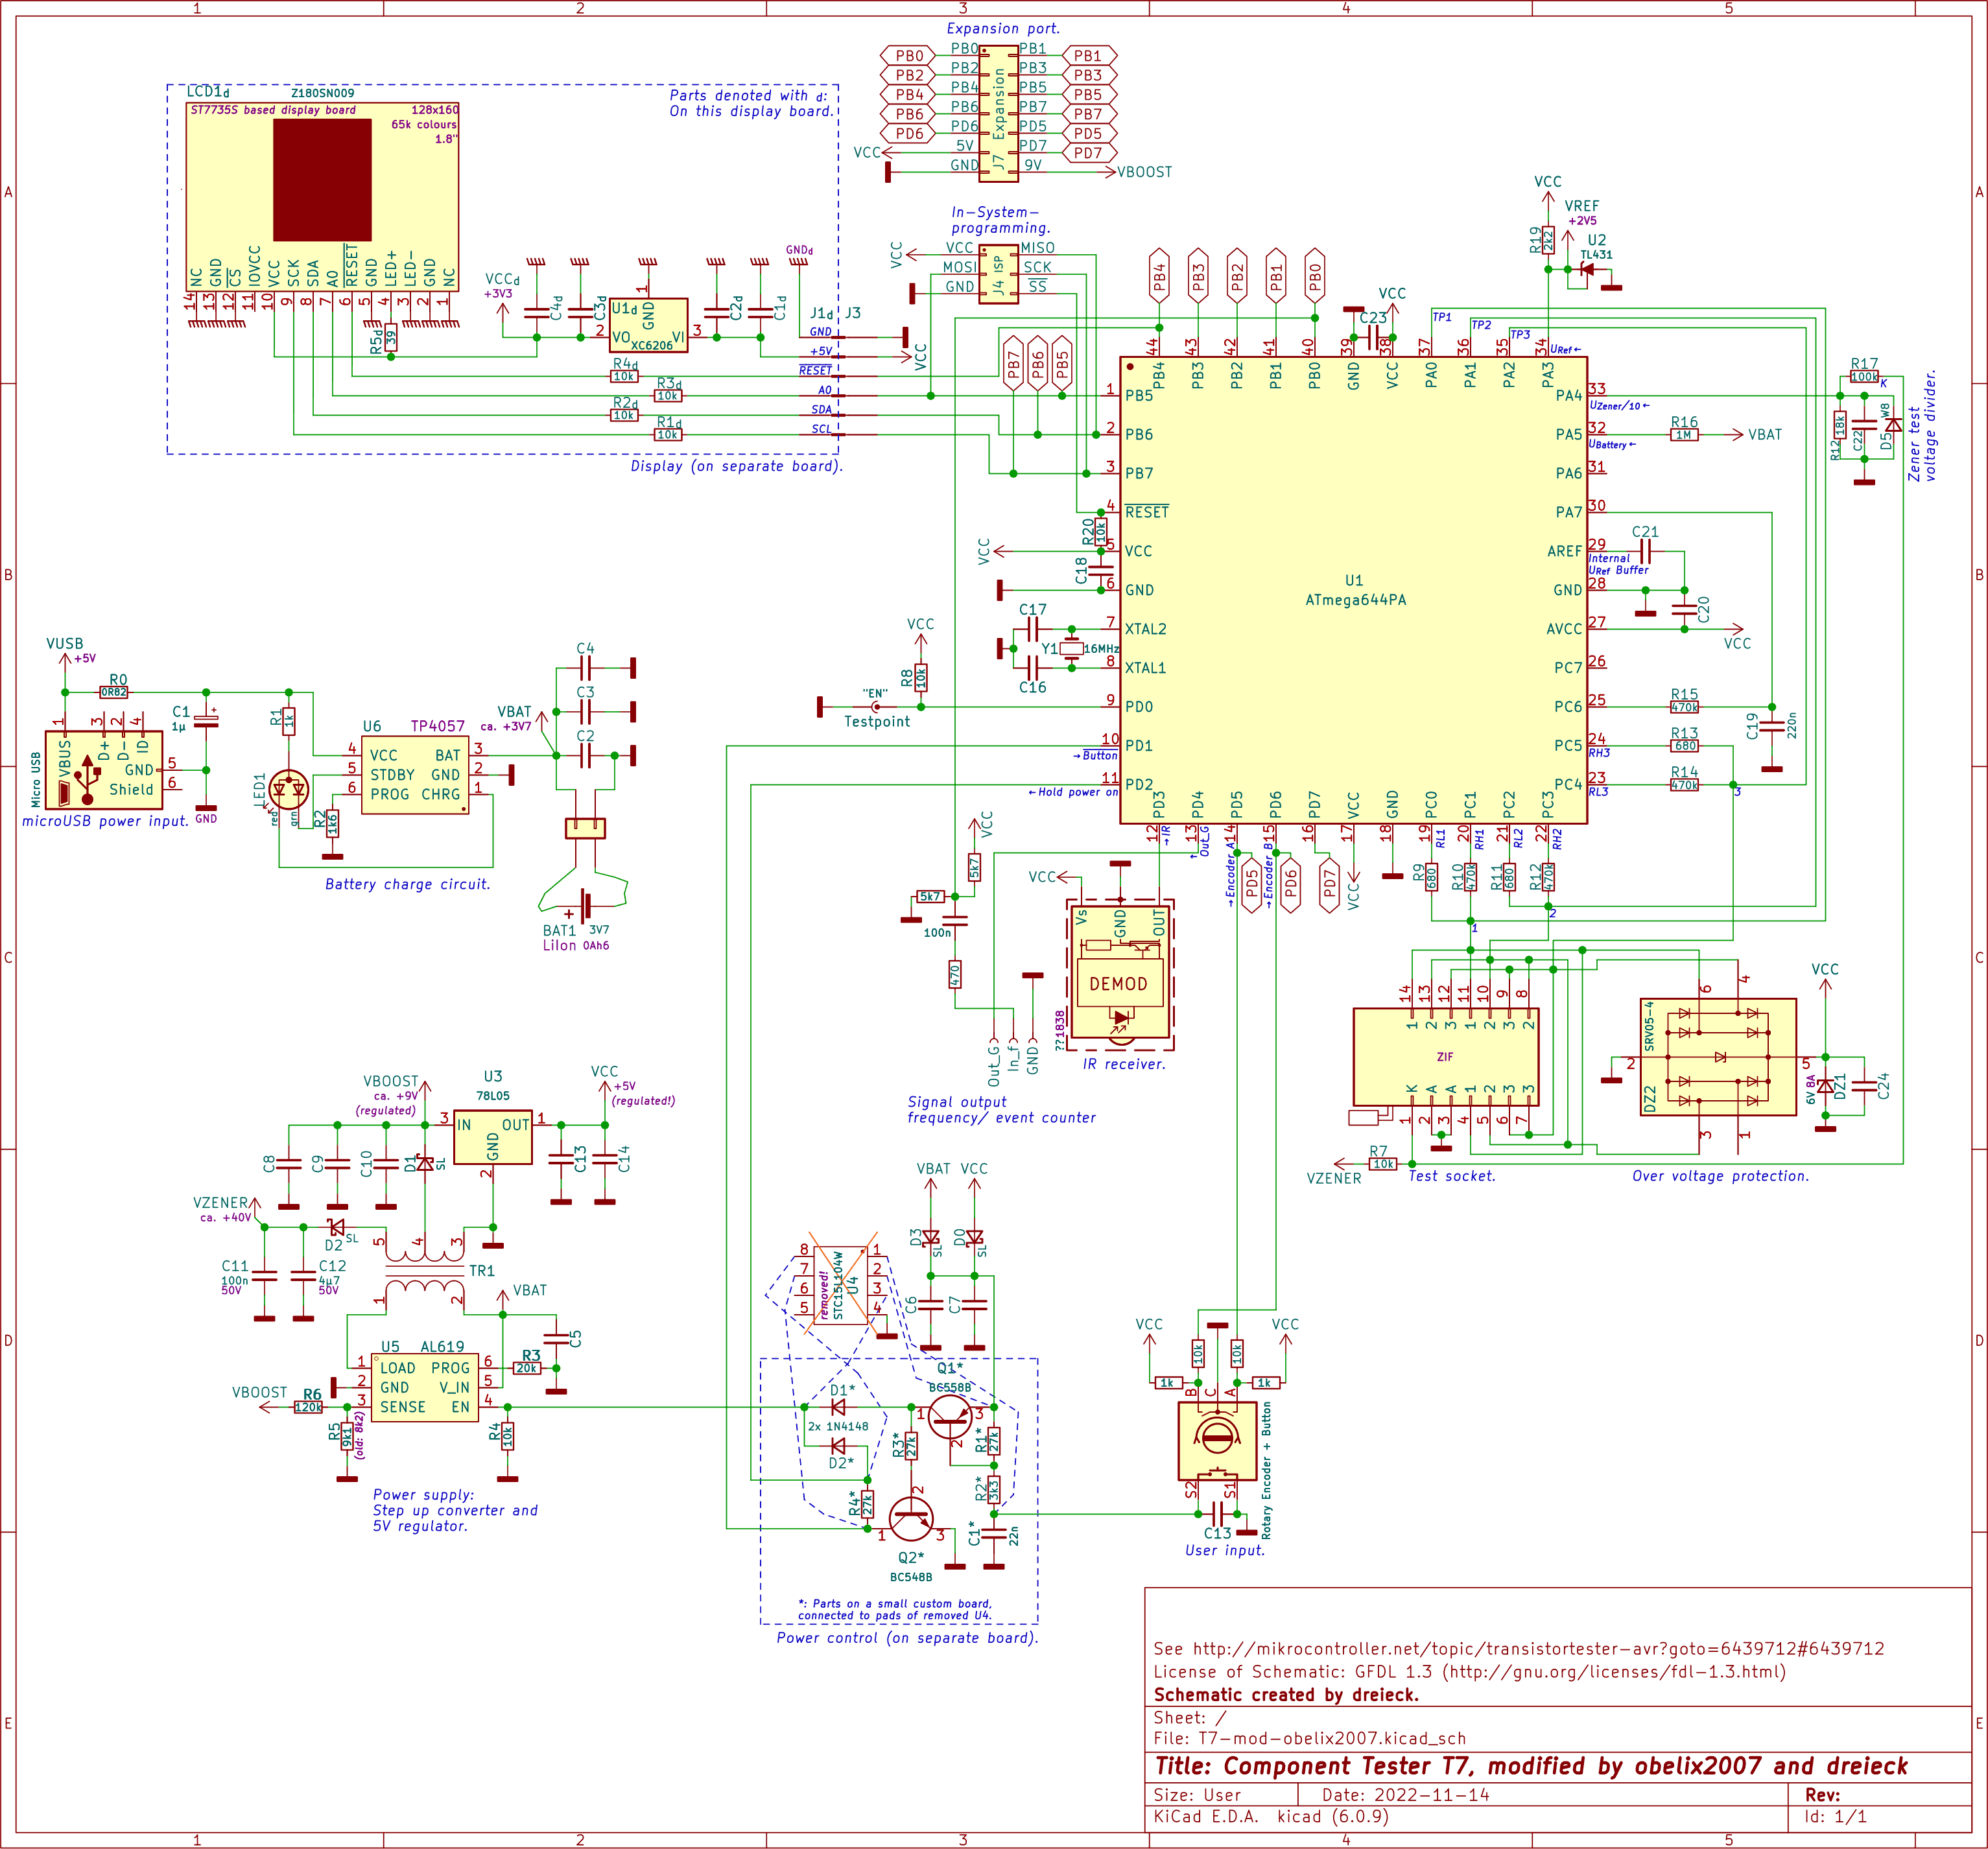Select resistor R16 1M to VBAT
The height and width of the screenshot is (1849, 1988).
1684,434
